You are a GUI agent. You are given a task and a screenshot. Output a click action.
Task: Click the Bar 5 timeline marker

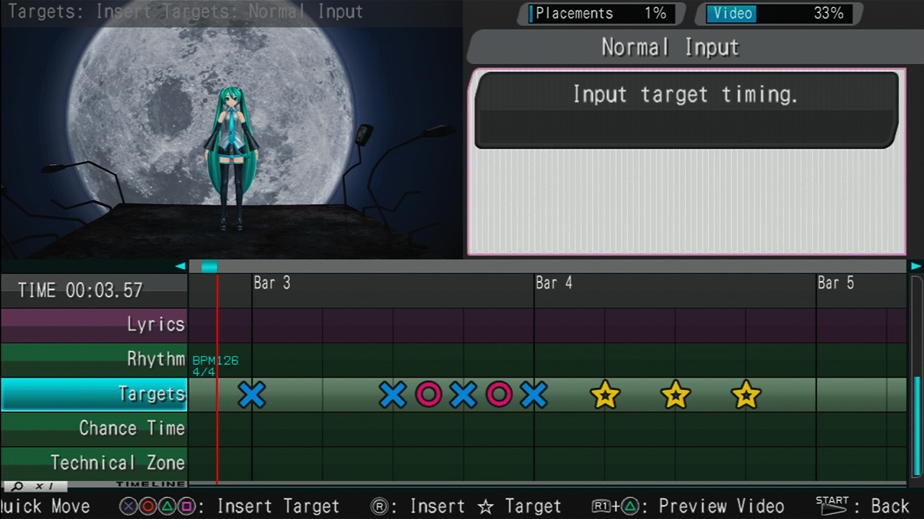(x=836, y=283)
